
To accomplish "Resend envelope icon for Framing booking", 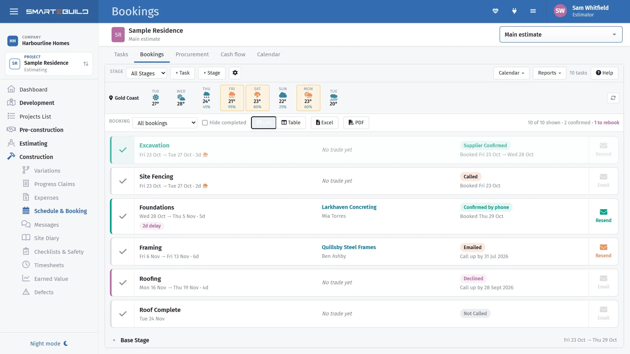I will 603,247.
